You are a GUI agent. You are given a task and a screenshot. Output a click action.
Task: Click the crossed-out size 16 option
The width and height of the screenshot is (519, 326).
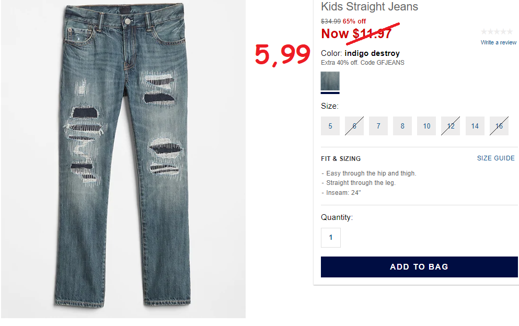click(x=499, y=126)
